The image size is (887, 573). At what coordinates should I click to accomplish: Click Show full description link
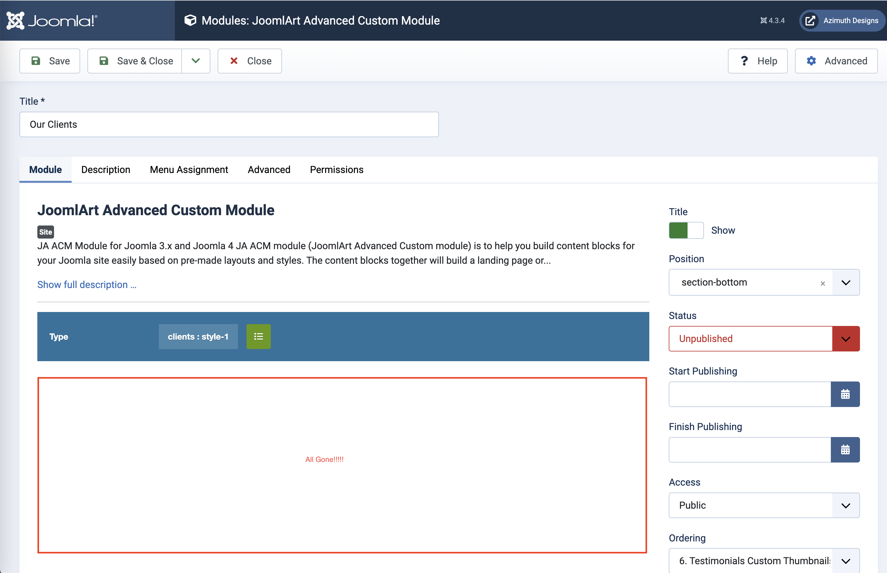coord(87,285)
